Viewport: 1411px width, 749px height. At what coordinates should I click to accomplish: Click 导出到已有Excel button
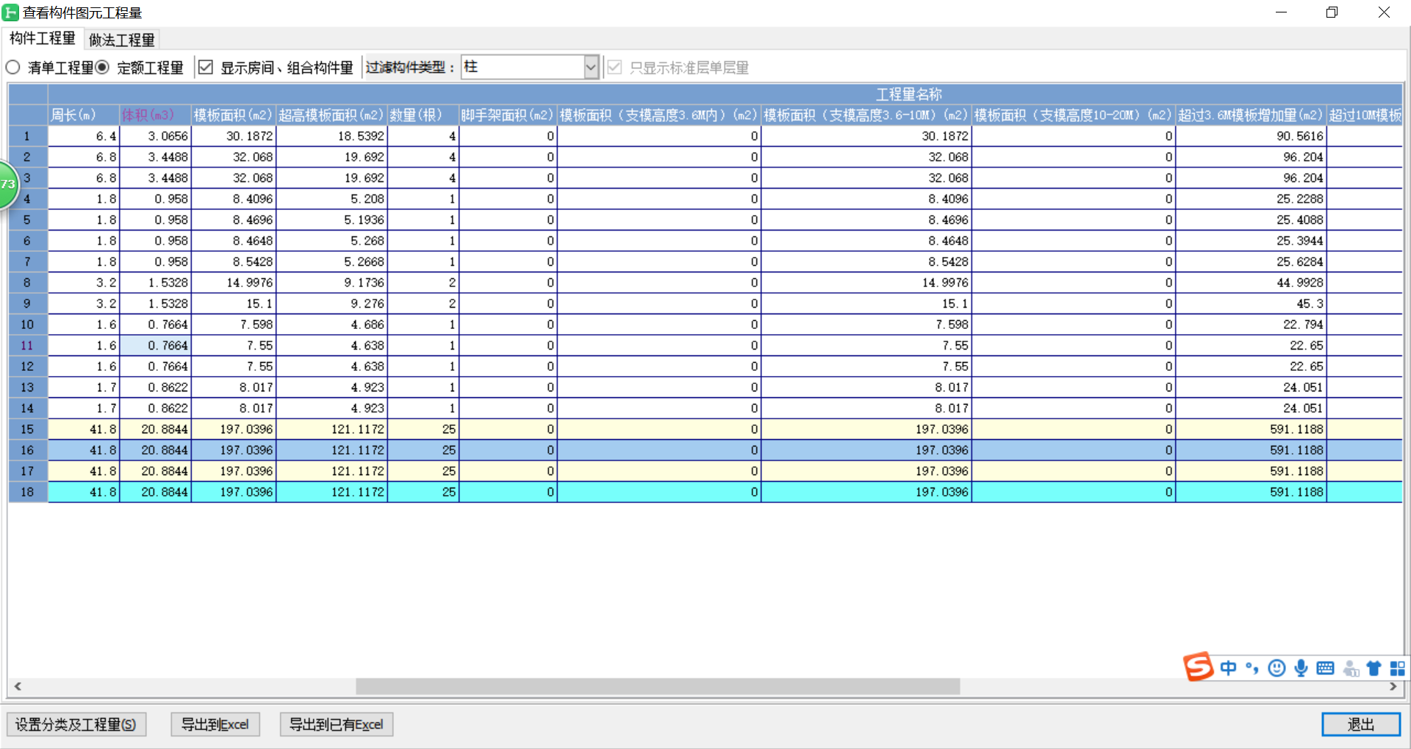tap(337, 725)
